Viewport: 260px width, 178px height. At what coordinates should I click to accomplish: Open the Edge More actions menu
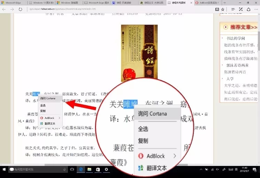point(256,9)
